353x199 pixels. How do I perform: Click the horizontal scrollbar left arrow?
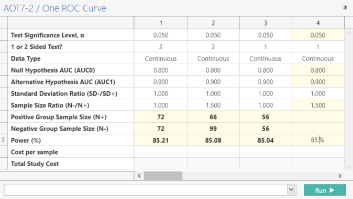(139, 176)
